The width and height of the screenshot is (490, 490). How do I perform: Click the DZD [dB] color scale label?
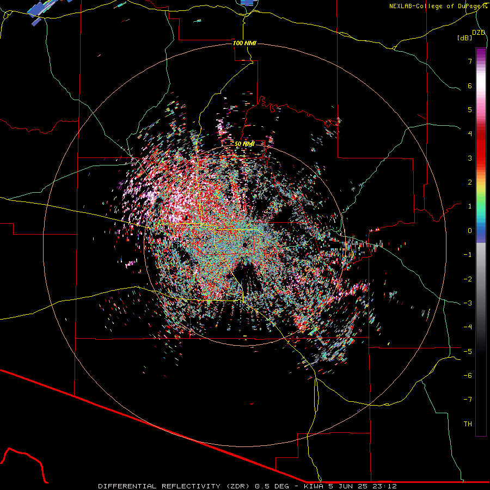(x=471, y=35)
